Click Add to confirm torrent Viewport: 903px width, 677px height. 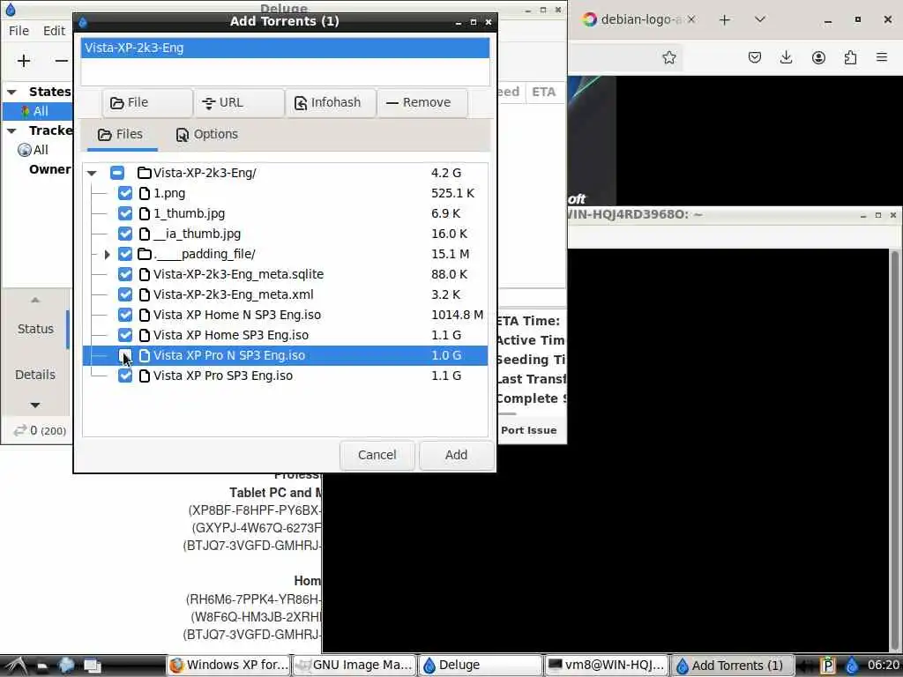point(456,456)
